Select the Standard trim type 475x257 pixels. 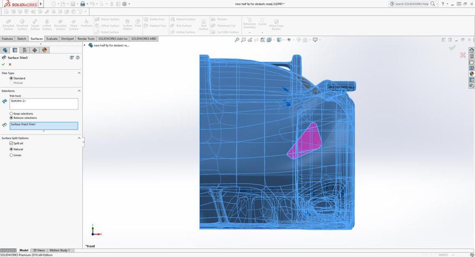[11, 78]
